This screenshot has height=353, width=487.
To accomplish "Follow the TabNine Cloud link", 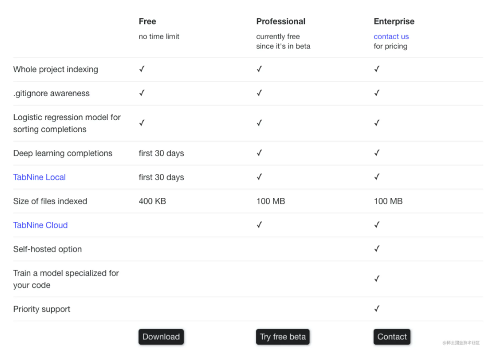I will pyautogui.click(x=40, y=225).
